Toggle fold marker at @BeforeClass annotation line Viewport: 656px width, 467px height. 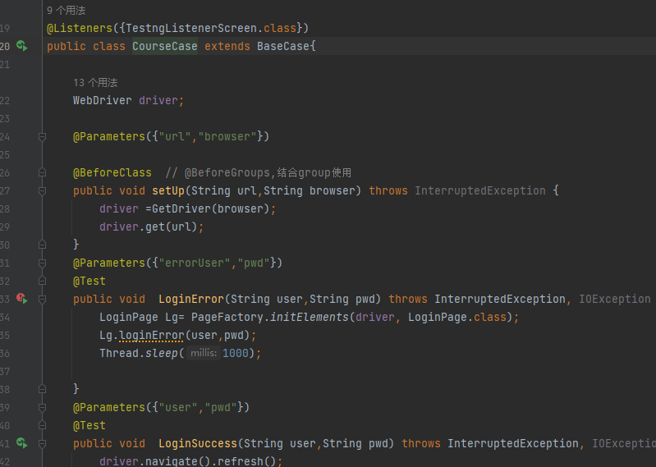[42, 172]
